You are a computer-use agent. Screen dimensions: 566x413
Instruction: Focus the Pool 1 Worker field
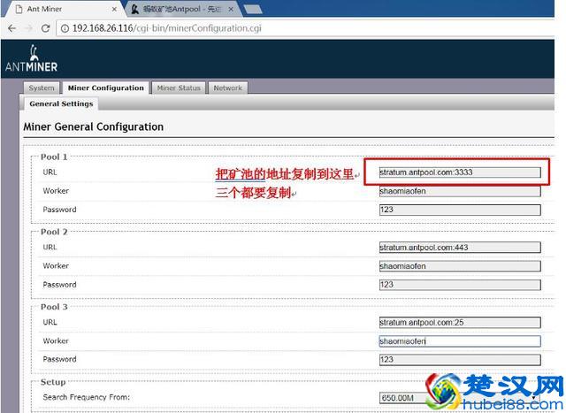click(459, 191)
